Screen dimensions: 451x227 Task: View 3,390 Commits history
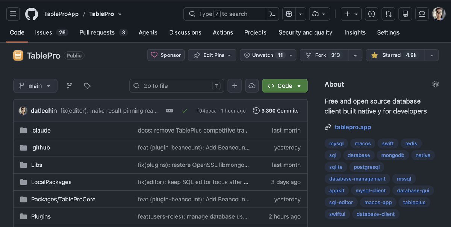point(276,111)
